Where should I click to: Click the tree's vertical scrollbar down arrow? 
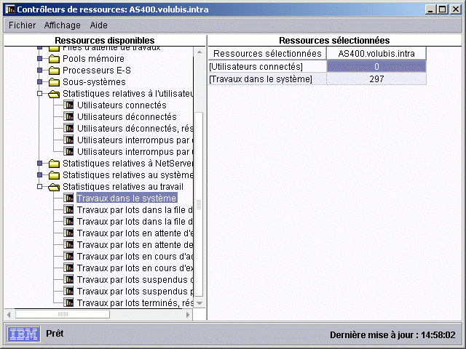(x=200, y=303)
